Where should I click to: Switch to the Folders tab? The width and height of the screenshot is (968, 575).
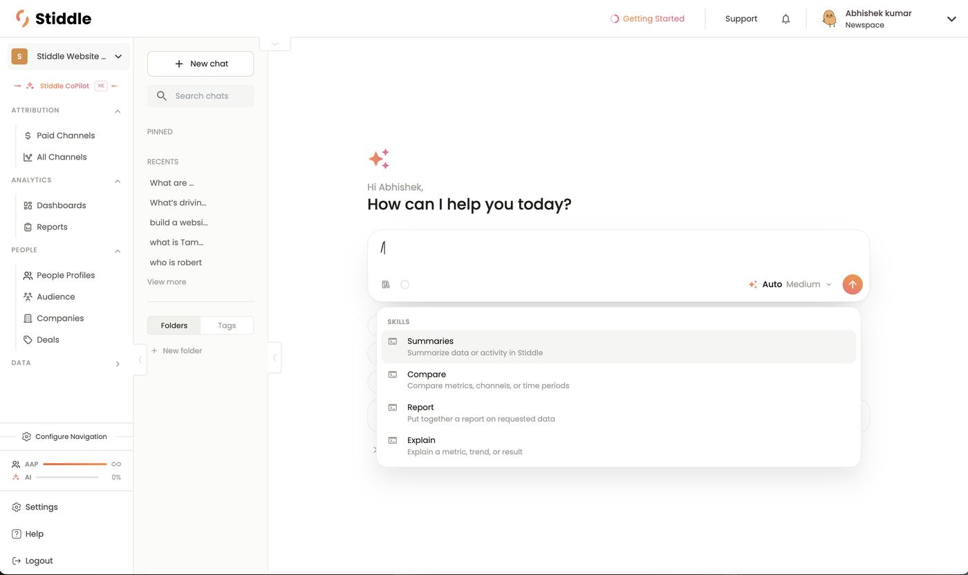click(x=174, y=326)
